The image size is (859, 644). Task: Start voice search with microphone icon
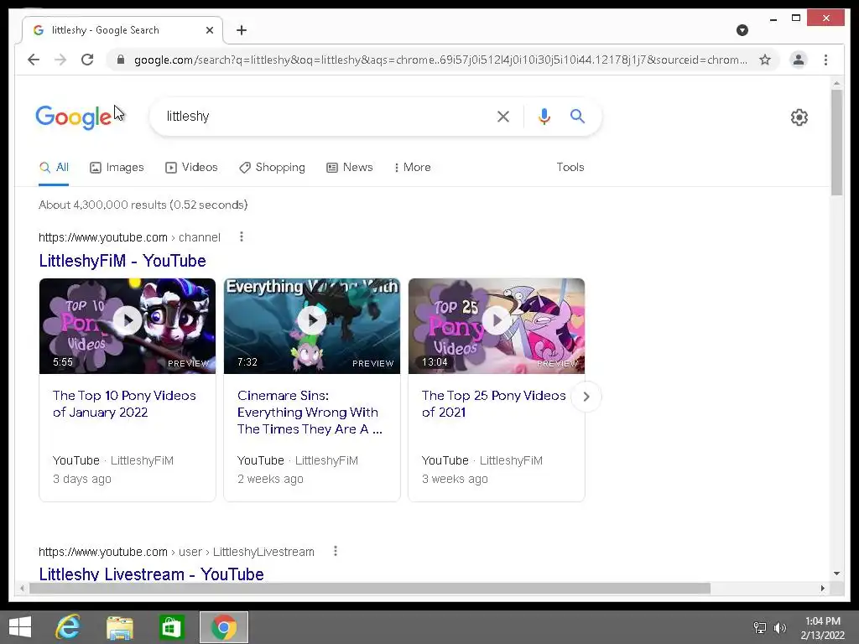coord(544,116)
